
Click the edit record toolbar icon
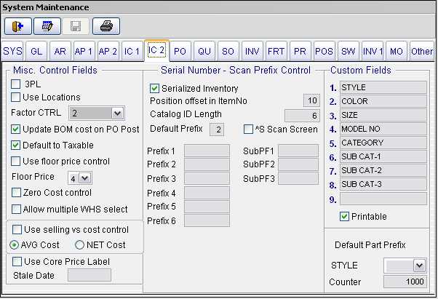(47, 26)
